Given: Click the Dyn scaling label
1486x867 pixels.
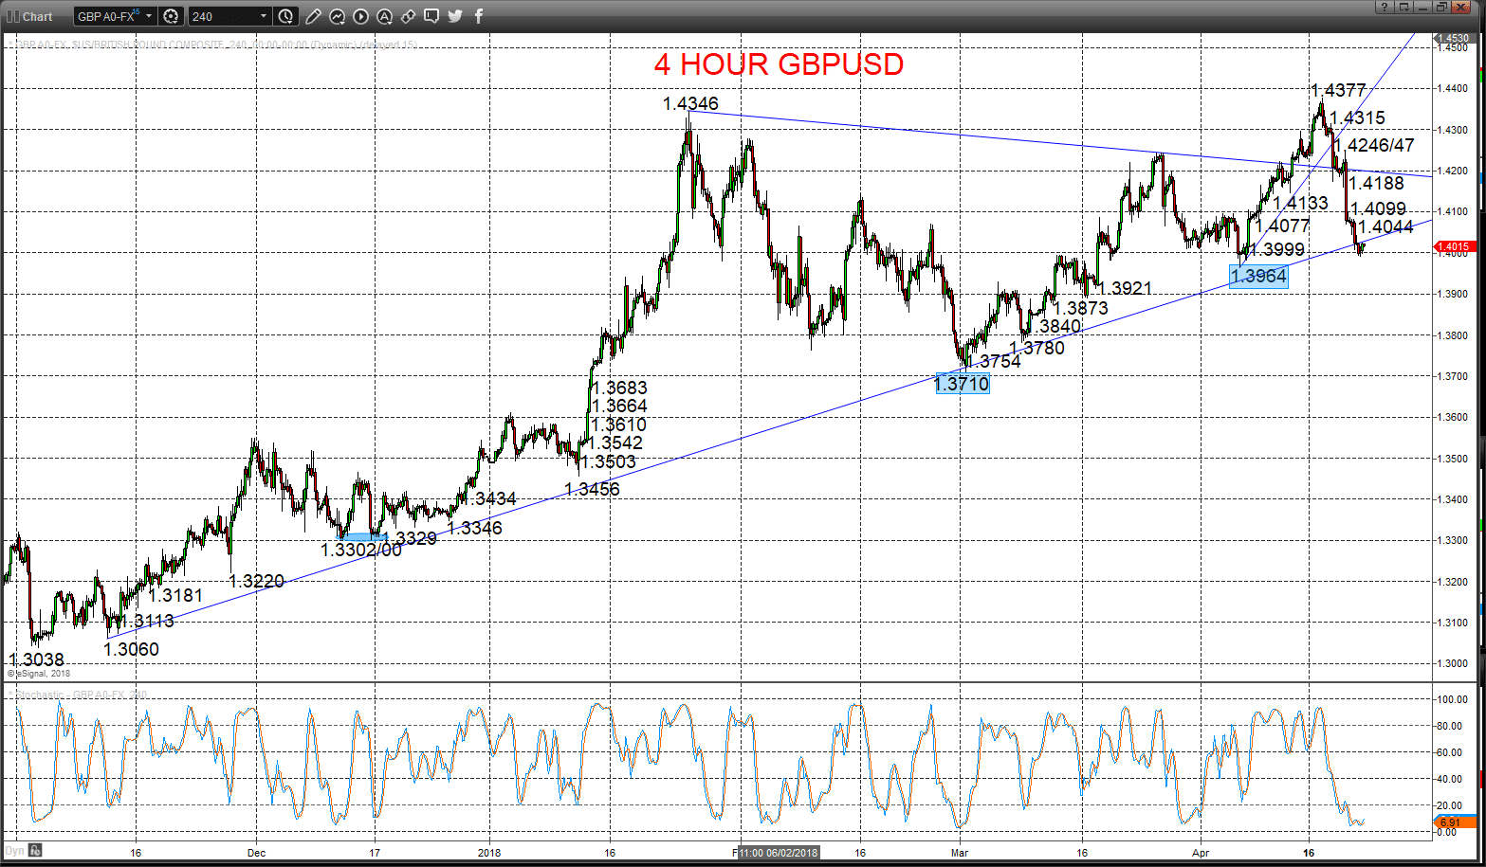Looking at the screenshot, I should tap(14, 850).
